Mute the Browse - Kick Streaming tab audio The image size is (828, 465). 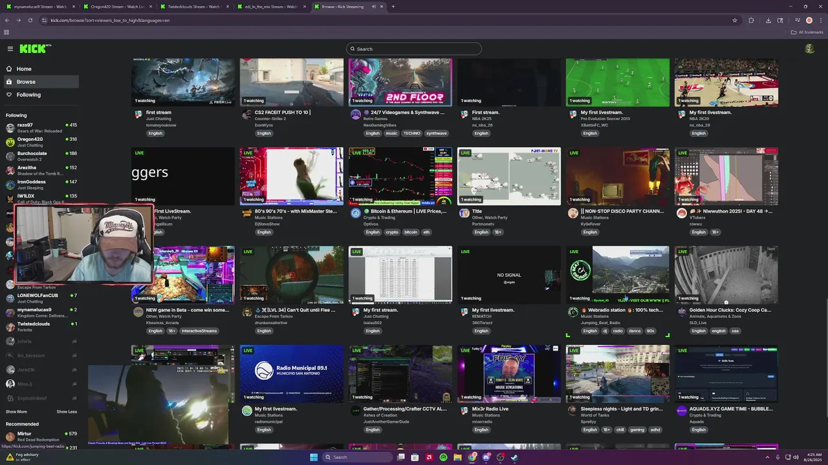373,6
